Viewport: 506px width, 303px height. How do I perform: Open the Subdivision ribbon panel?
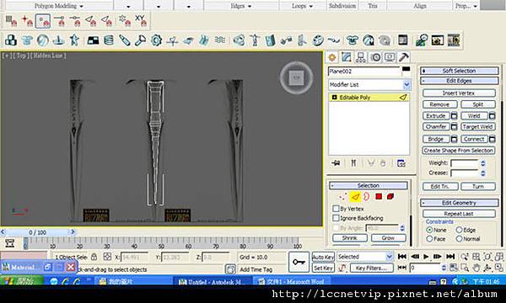pyautogui.click(x=342, y=6)
